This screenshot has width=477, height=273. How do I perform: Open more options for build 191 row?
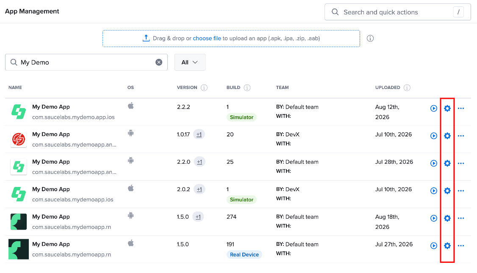[460, 245]
